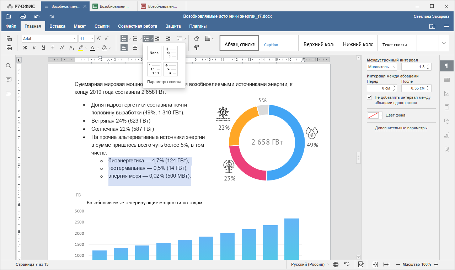This screenshot has height=270, width=455.
Task: Redo the last undone action
Action: (51, 16)
